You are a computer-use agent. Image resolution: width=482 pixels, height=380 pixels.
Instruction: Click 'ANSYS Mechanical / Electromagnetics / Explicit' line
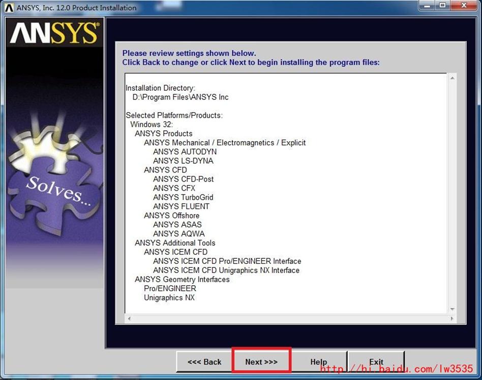225,143
